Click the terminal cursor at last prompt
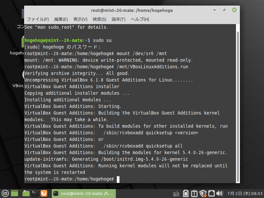 [x=118, y=179]
